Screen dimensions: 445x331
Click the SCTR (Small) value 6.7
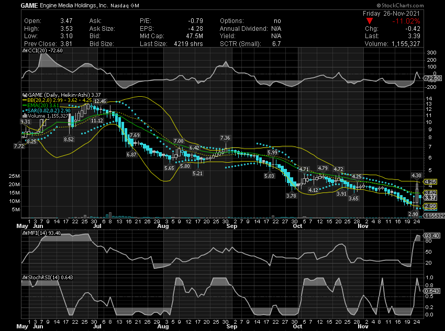coord(276,44)
